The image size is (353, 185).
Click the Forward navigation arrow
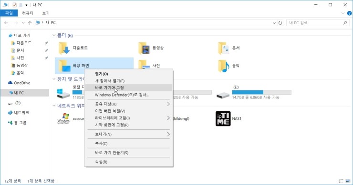(x=16, y=23)
